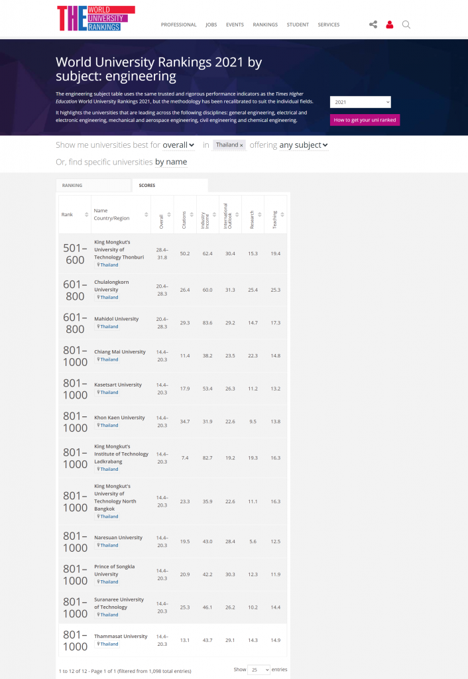This screenshot has height=679, width=468.
Task: Open Chulalongkorn University page
Action: tap(111, 286)
